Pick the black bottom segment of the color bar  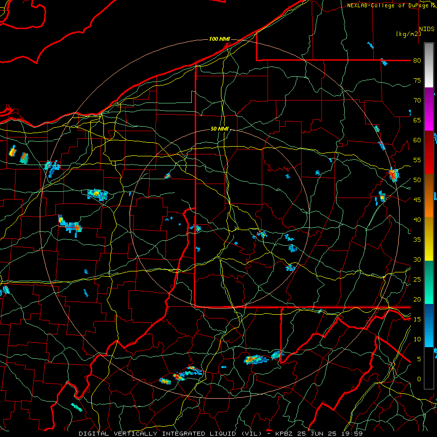coord(429,368)
